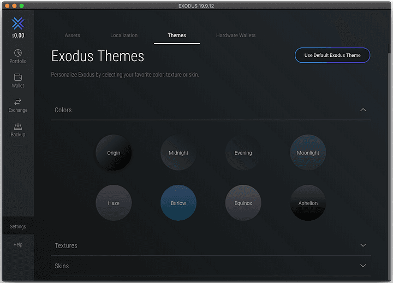This screenshot has width=393, height=283.
Task: Open the Portfolio pie chart icon
Action: point(18,53)
